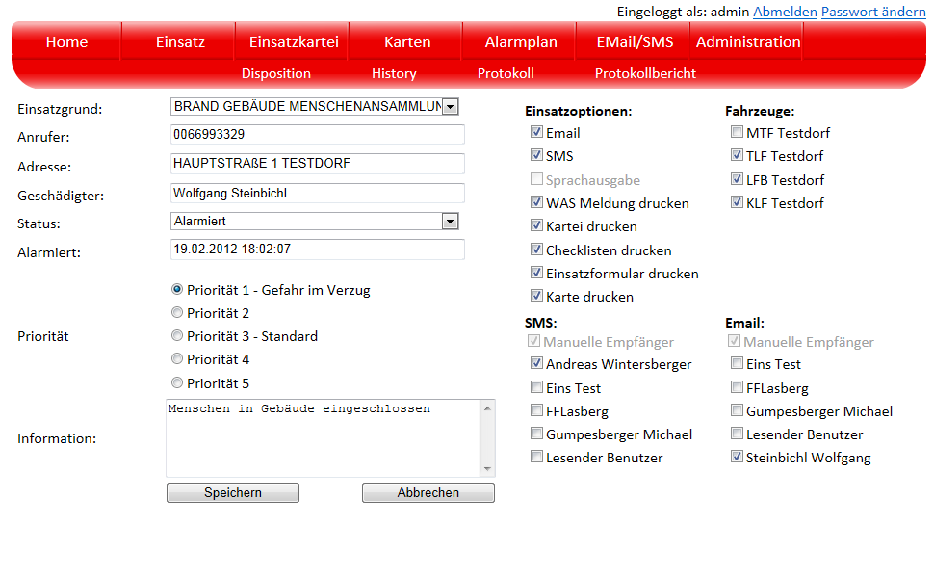
Task: Open the Einsatzkartei menu tab
Action: 294,42
